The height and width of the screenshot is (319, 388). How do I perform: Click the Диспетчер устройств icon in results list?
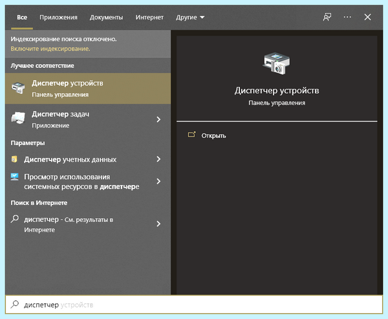click(18, 88)
